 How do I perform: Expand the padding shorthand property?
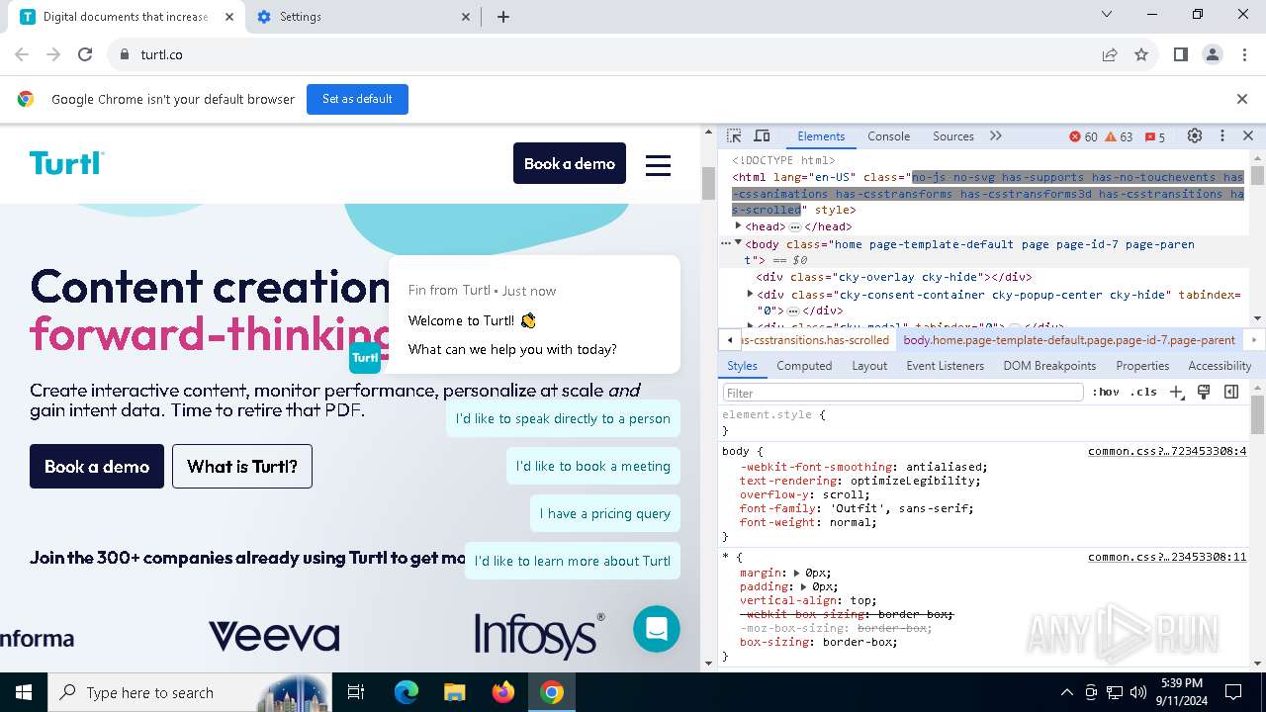[x=804, y=586]
